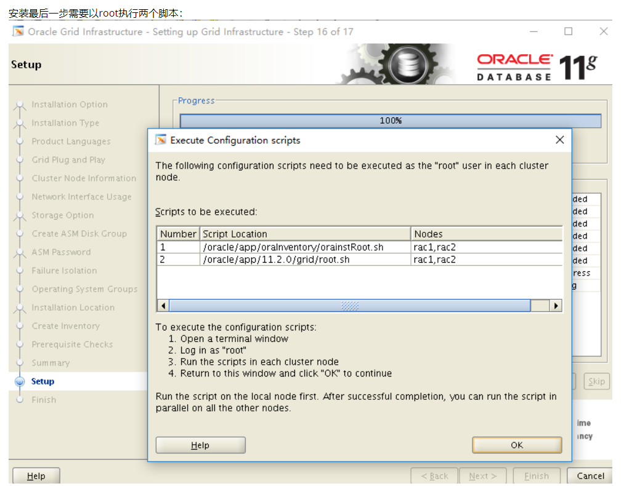Select rac1,rac2 nodes cell for script 2
The width and height of the screenshot is (624, 486).
click(486, 260)
